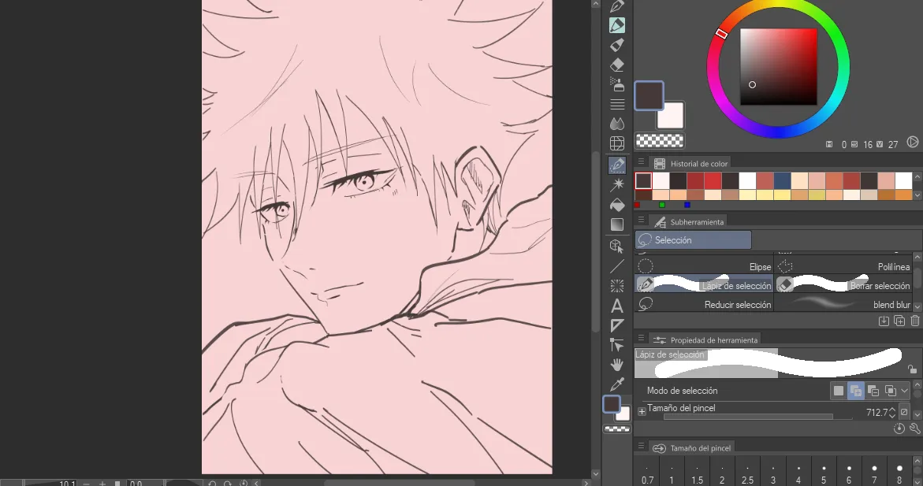
Task: Click the Tamaño del pincel slider bar
Action: (757, 417)
